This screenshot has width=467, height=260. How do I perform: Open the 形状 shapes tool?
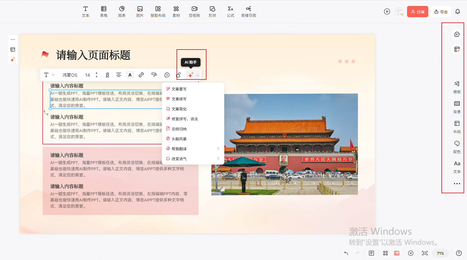pyautogui.click(x=212, y=12)
